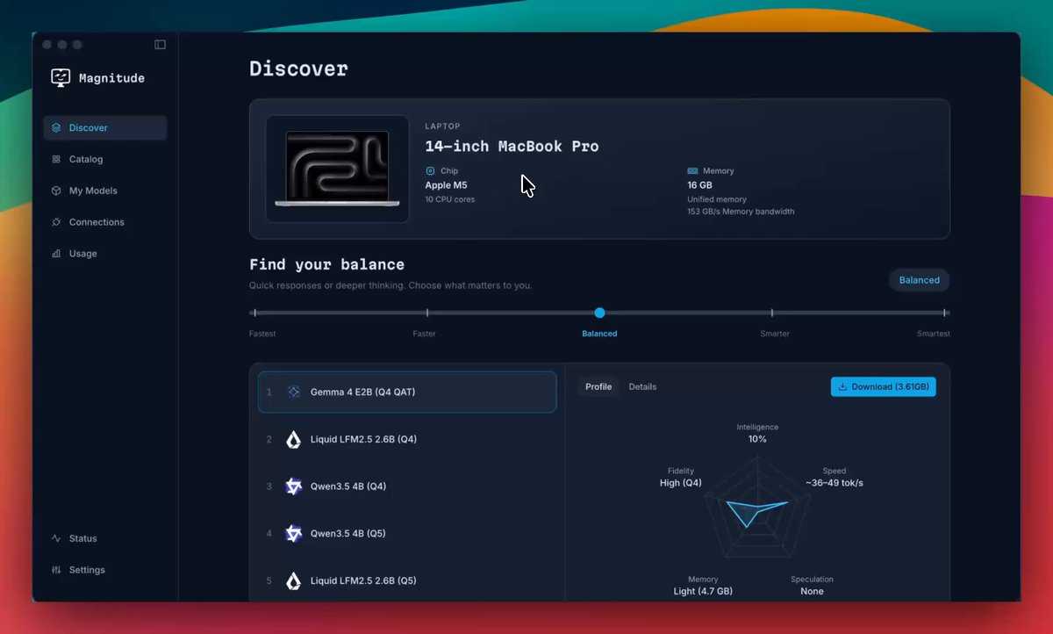Toggle the sidebar panel icon
The width and height of the screenshot is (1053, 634).
click(160, 45)
